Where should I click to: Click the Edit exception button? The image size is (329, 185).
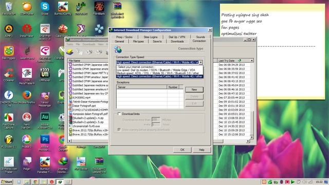pyautogui.click(x=194, y=103)
